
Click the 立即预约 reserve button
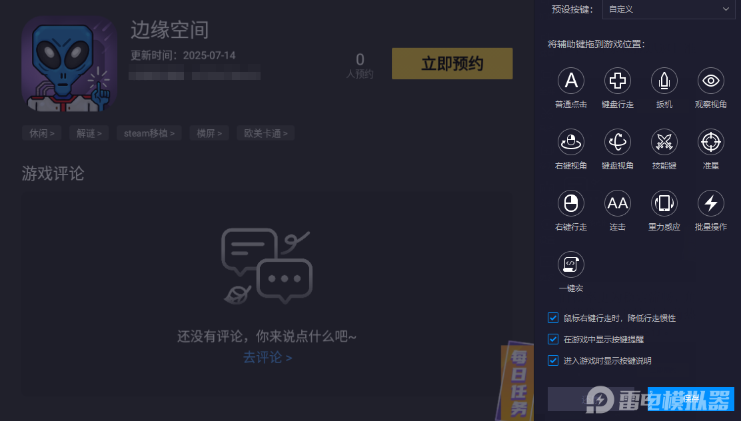[x=452, y=63]
